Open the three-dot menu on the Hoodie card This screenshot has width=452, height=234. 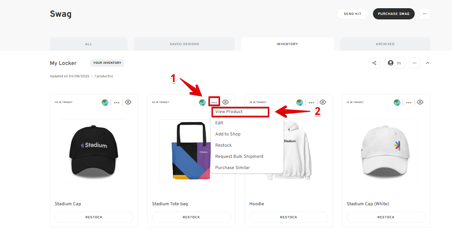pyautogui.click(x=311, y=102)
